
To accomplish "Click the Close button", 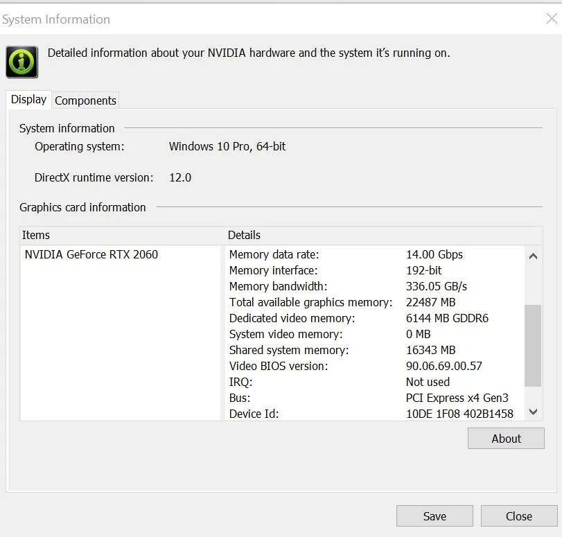I will pos(518,516).
